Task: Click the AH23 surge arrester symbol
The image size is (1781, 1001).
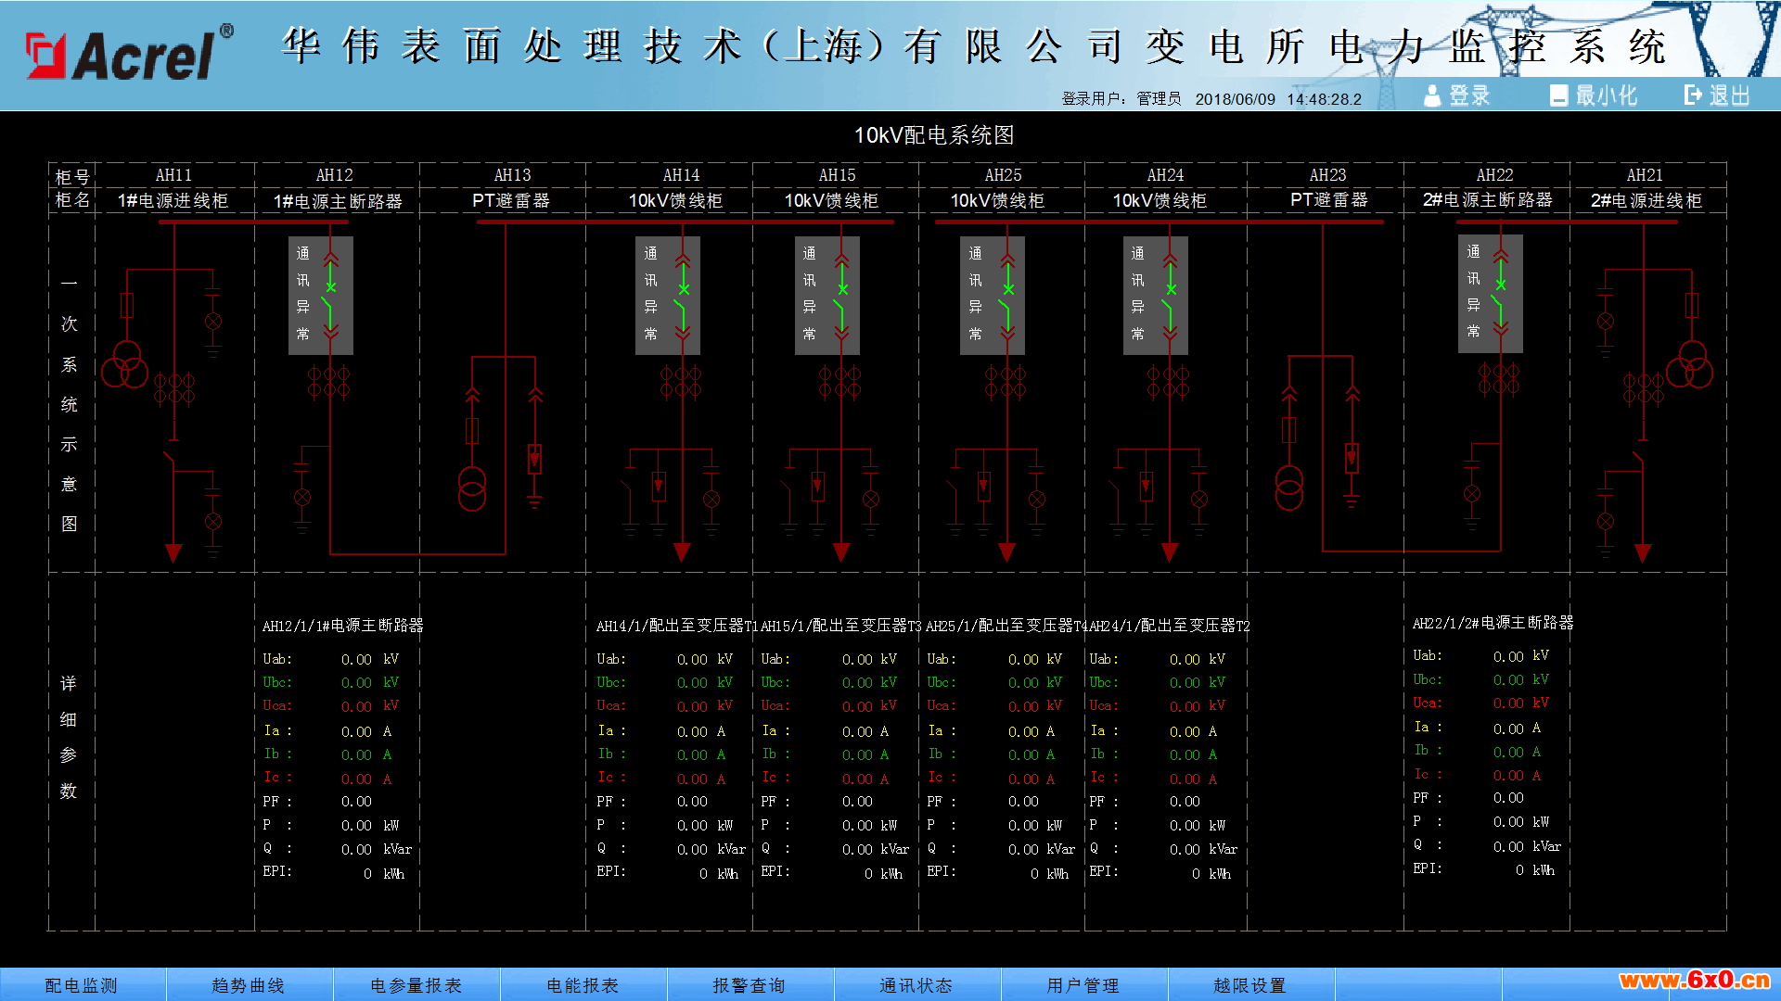Action: click(x=1352, y=458)
